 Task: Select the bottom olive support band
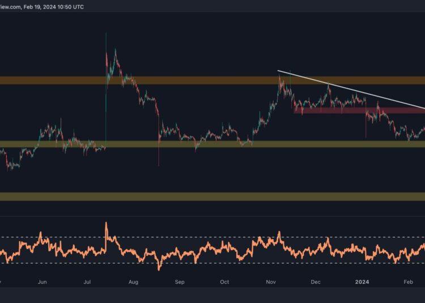click(212, 197)
